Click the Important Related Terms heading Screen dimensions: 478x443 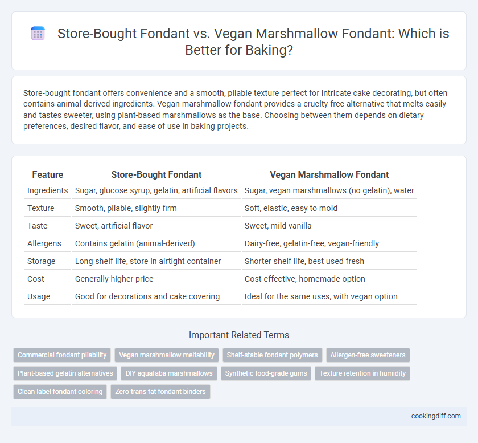(x=239, y=335)
